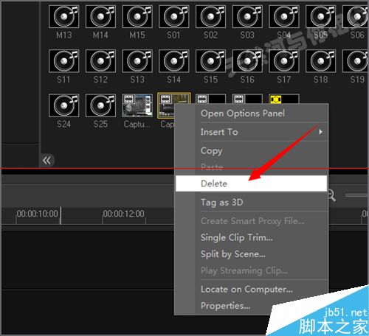Select the S16 sound clip

247,61
